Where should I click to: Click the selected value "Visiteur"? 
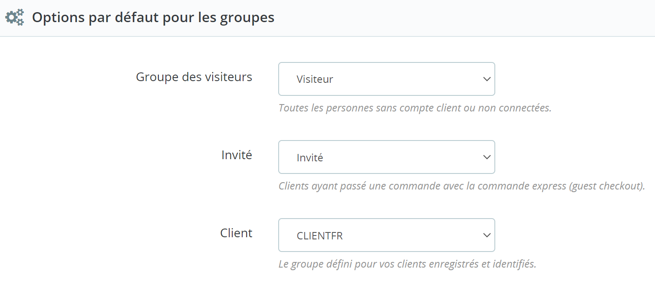pos(315,79)
